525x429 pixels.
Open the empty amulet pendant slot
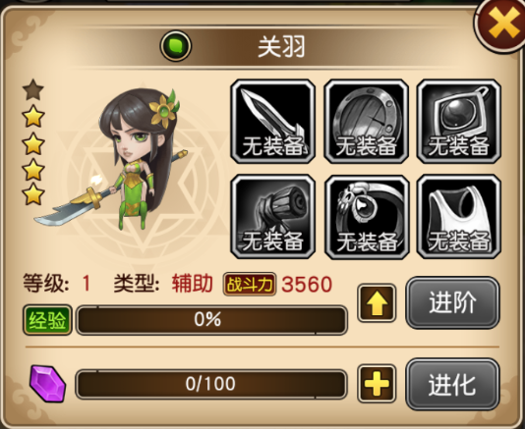459,122
